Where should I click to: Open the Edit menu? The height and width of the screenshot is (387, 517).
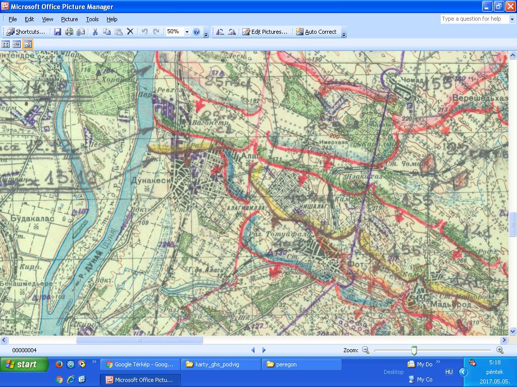pyautogui.click(x=29, y=19)
